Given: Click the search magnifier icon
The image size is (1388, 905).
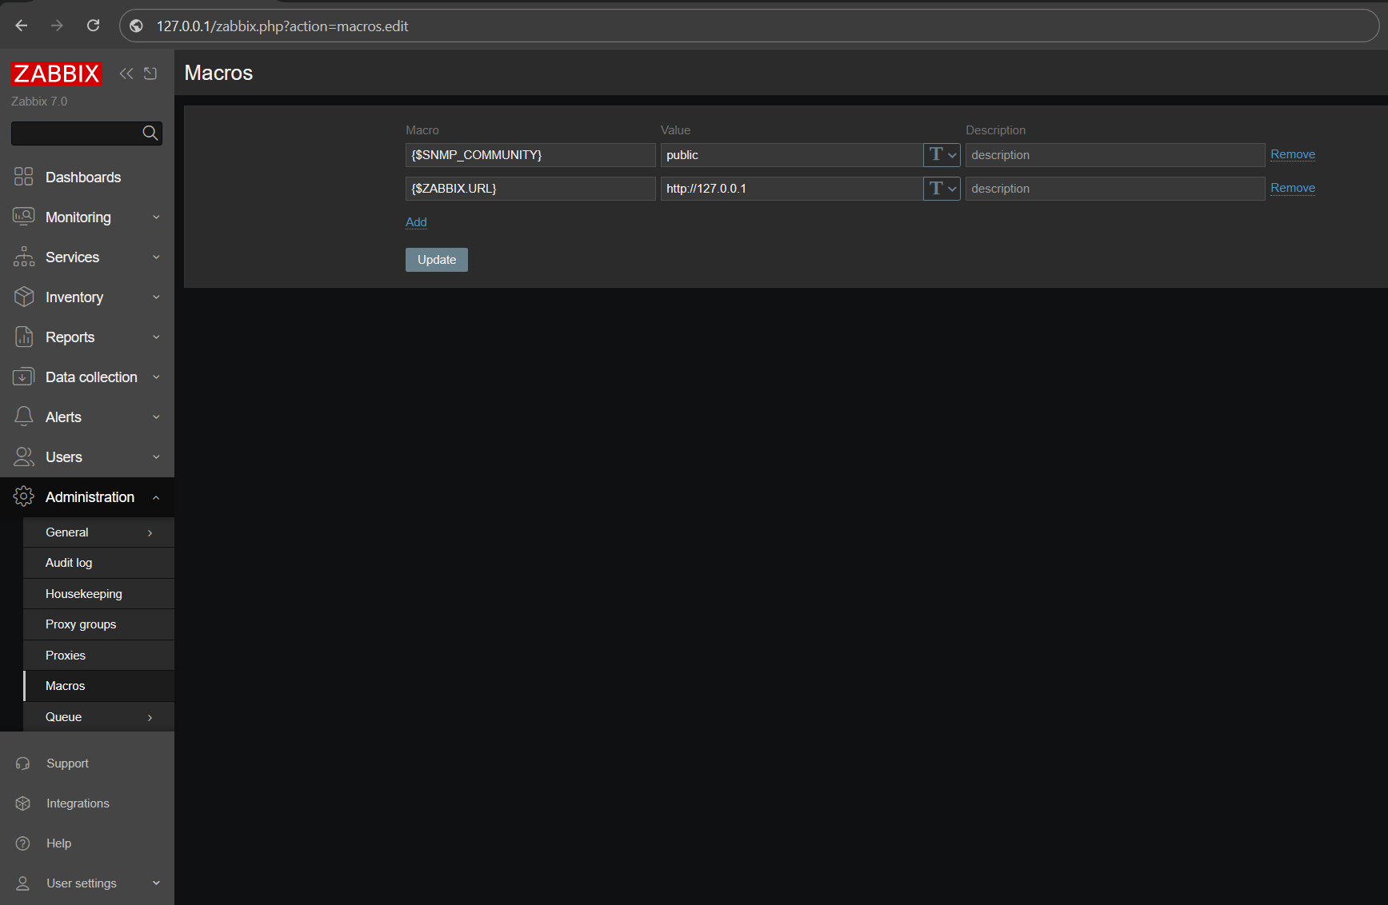Looking at the screenshot, I should pyautogui.click(x=150, y=133).
